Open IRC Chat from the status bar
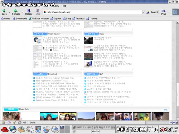 pos(25,123)
